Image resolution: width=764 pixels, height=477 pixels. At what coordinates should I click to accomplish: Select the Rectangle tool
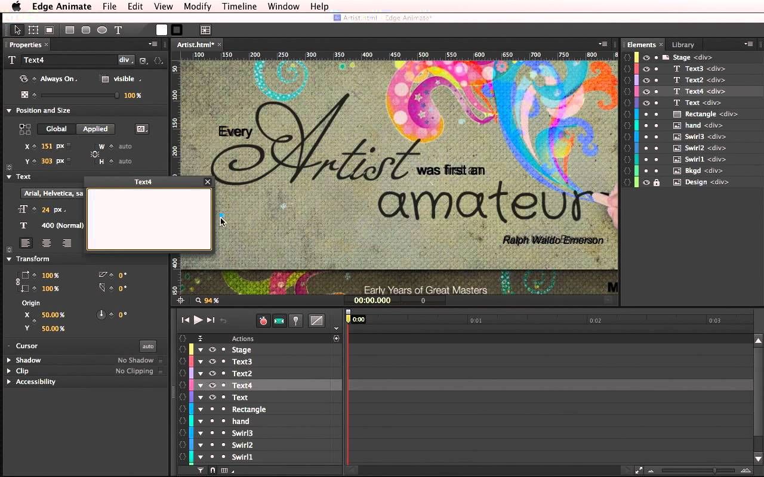[x=70, y=30]
